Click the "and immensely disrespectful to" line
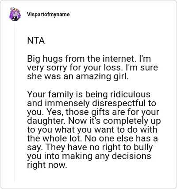Image resolution: width=177 pixels, height=189 pixels. point(92,103)
